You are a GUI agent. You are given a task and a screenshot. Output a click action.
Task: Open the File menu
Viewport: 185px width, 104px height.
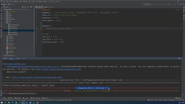point(4,1)
